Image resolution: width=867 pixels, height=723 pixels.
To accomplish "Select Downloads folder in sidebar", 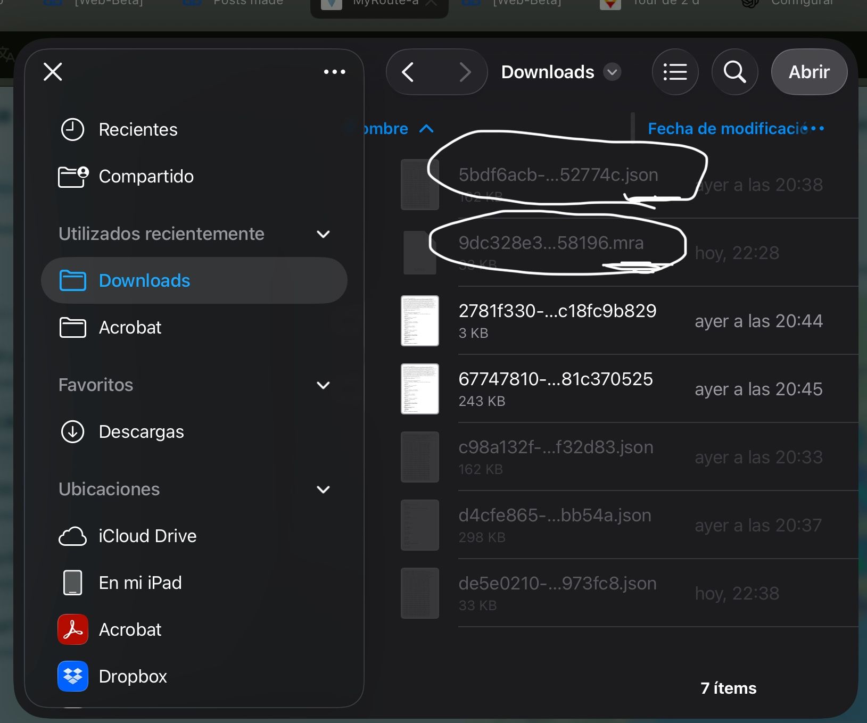I will click(x=194, y=280).
